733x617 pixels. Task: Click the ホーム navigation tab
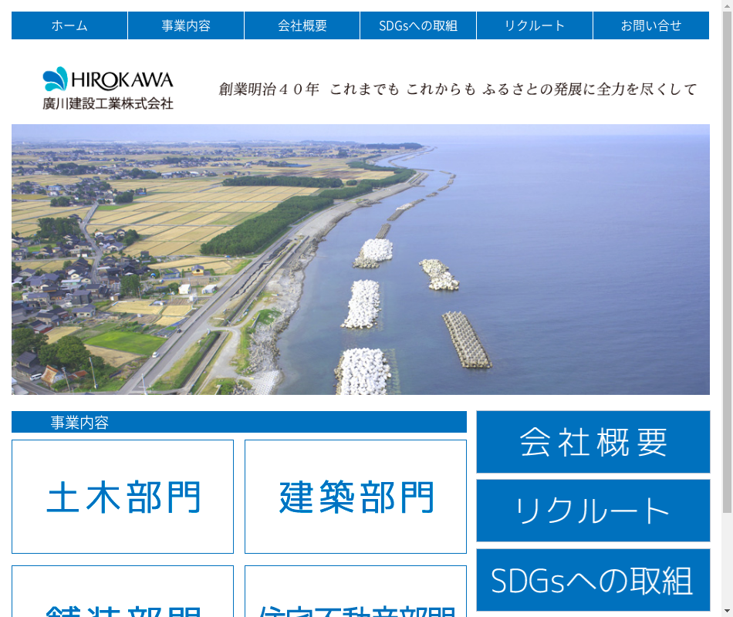69,25
